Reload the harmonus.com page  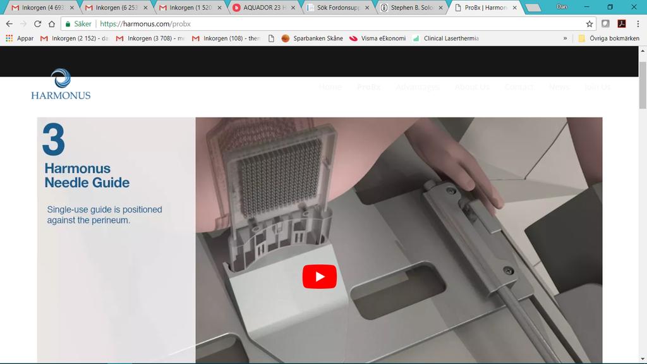point(37,24)
